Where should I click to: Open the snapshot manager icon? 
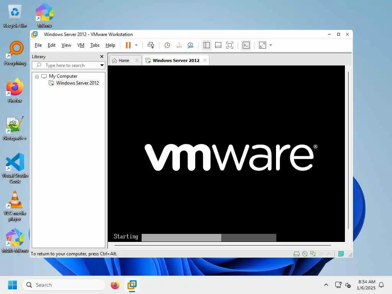coord(191,45)
